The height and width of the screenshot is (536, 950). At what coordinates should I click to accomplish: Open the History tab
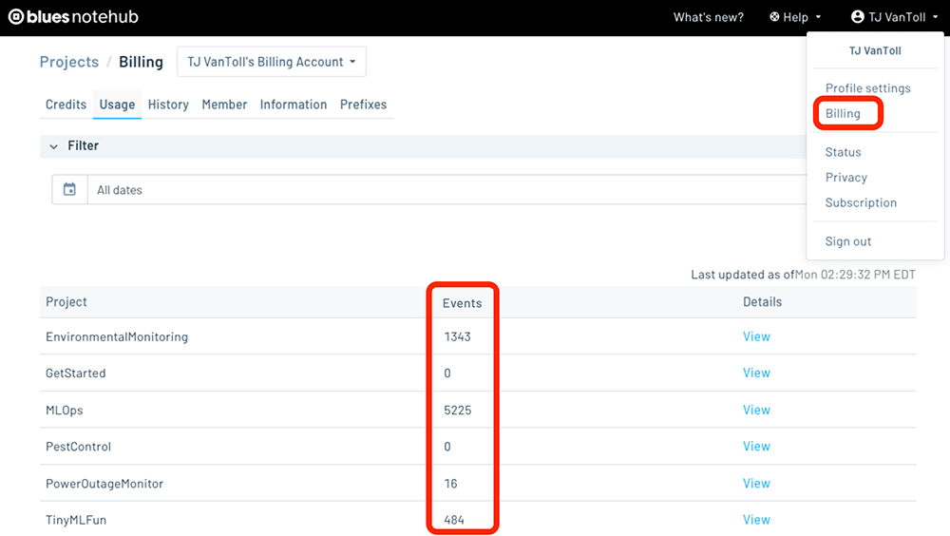pos(168,105)
